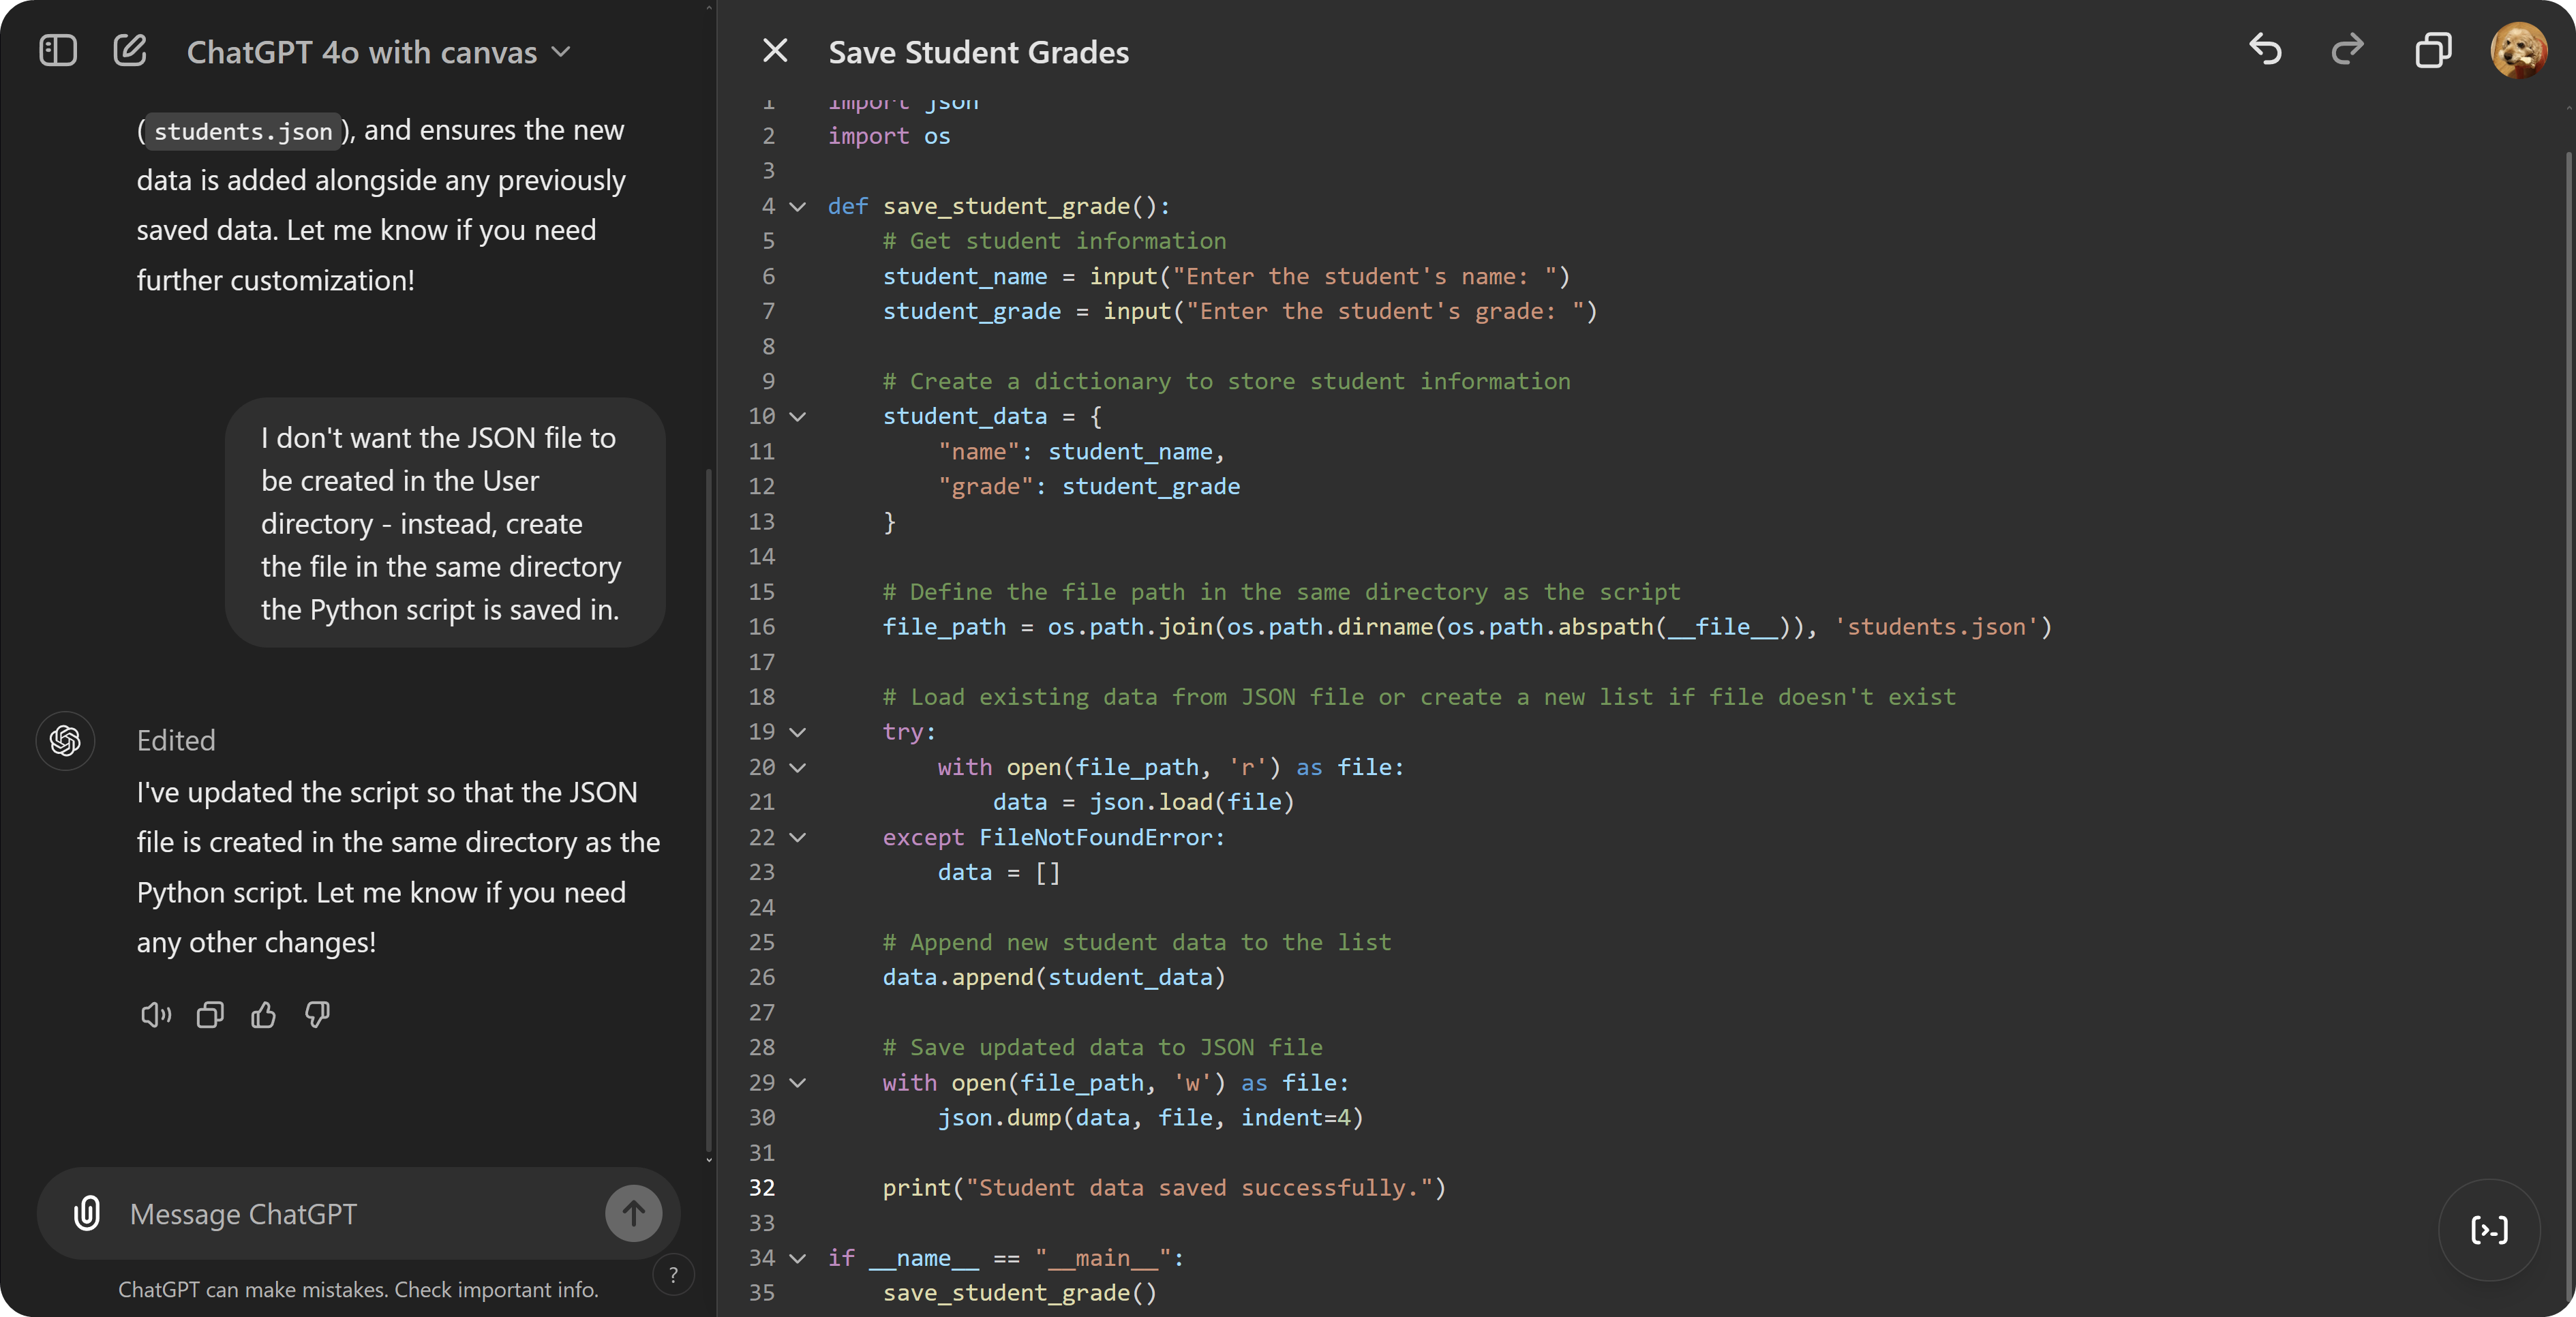Viewport: 2576px width, 1317px height.
Task: Toggle the sidebar panel
Action: coord(57,50)
